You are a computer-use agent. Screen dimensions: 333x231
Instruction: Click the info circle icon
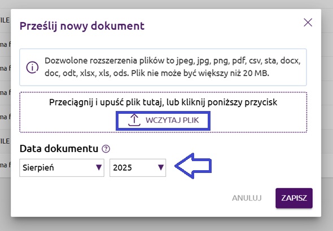[32, 68]
